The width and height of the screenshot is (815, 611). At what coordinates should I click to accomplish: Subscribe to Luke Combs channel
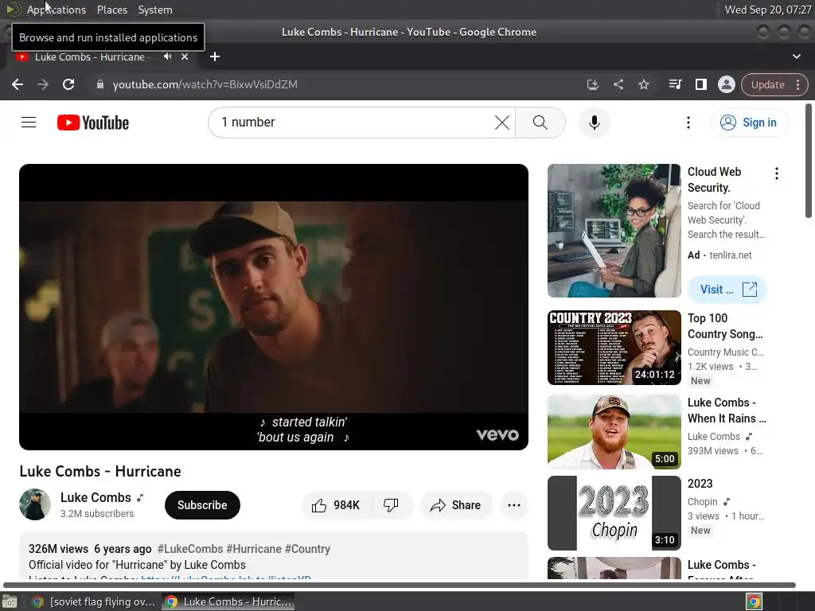pyautogui.click(x=202, y=505)
